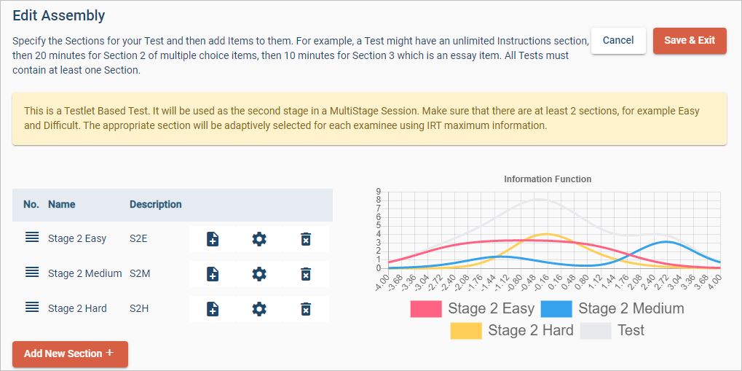Grab the Stage 2 Easy reorder handle
Screen dimensions: 742x371
point(32,238)
